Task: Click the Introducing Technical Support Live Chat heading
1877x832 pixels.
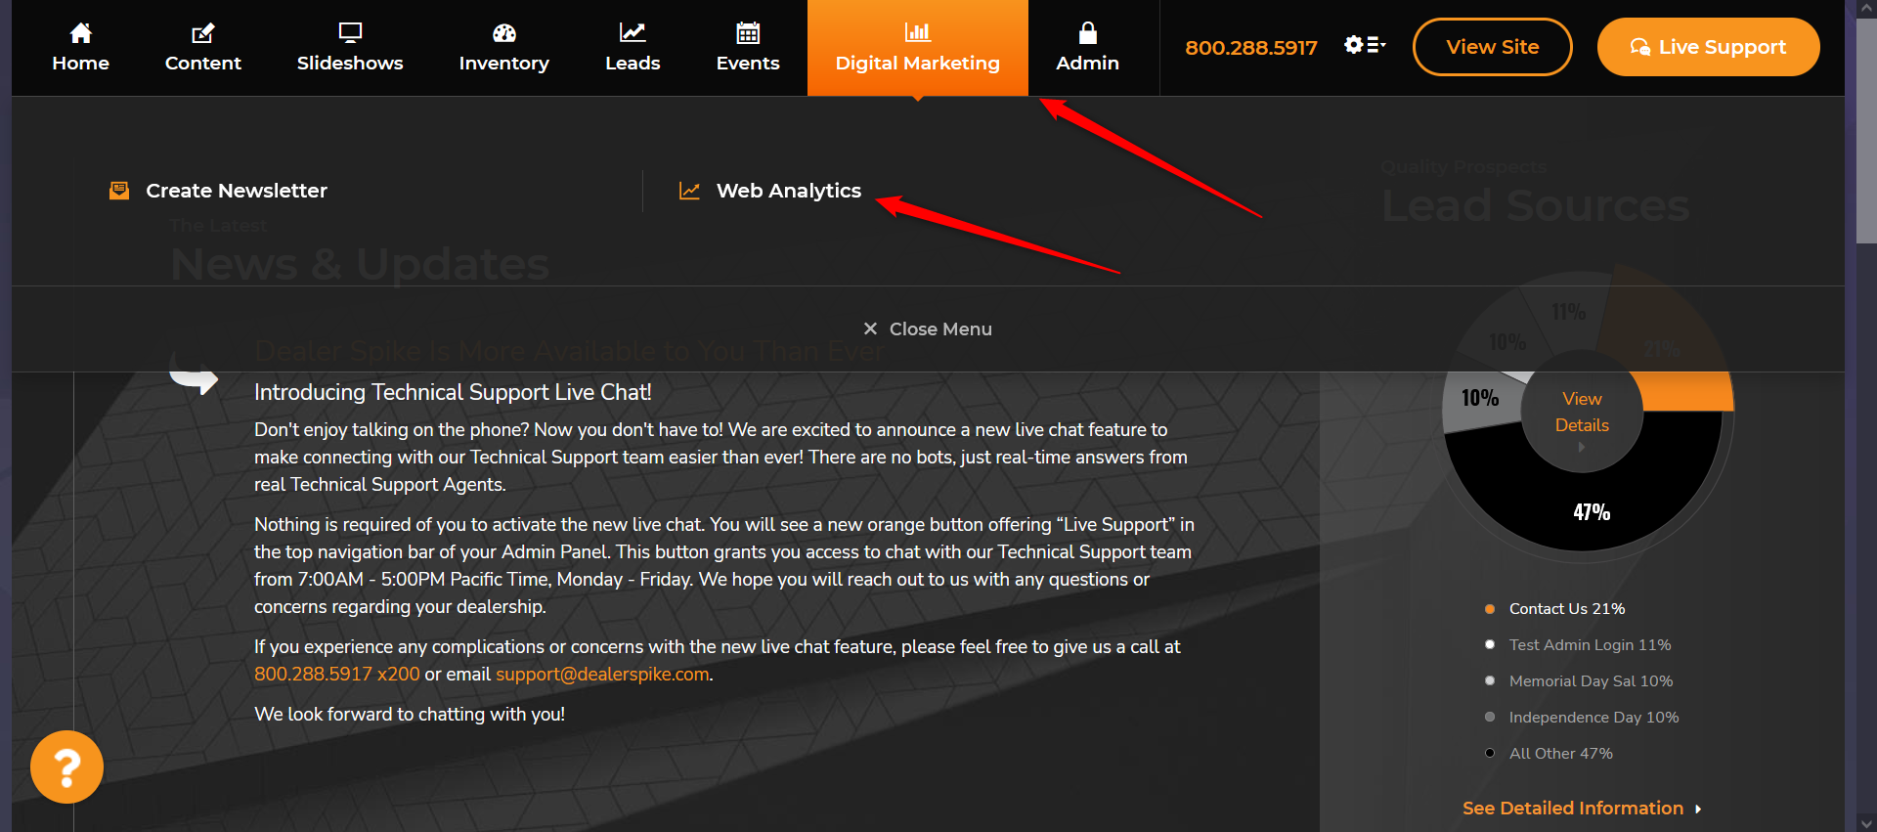Action: click(453, 392)
